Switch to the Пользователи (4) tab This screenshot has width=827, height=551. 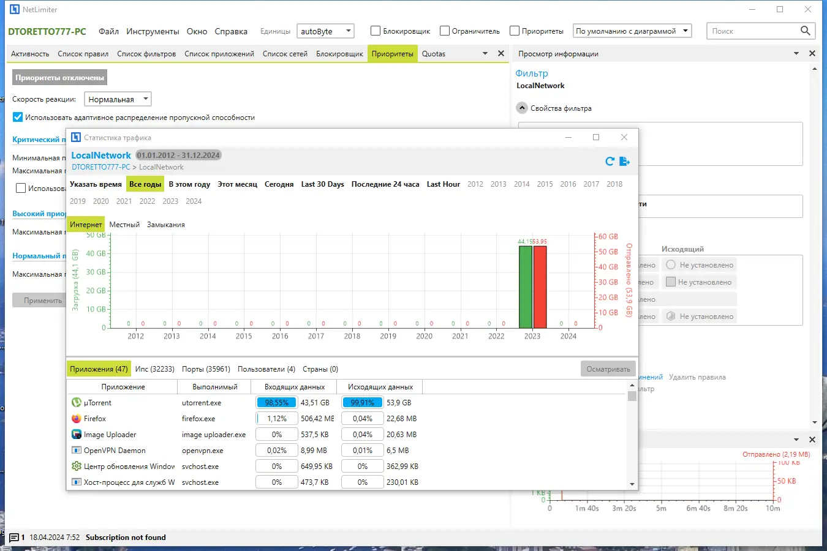coord(266,369)
